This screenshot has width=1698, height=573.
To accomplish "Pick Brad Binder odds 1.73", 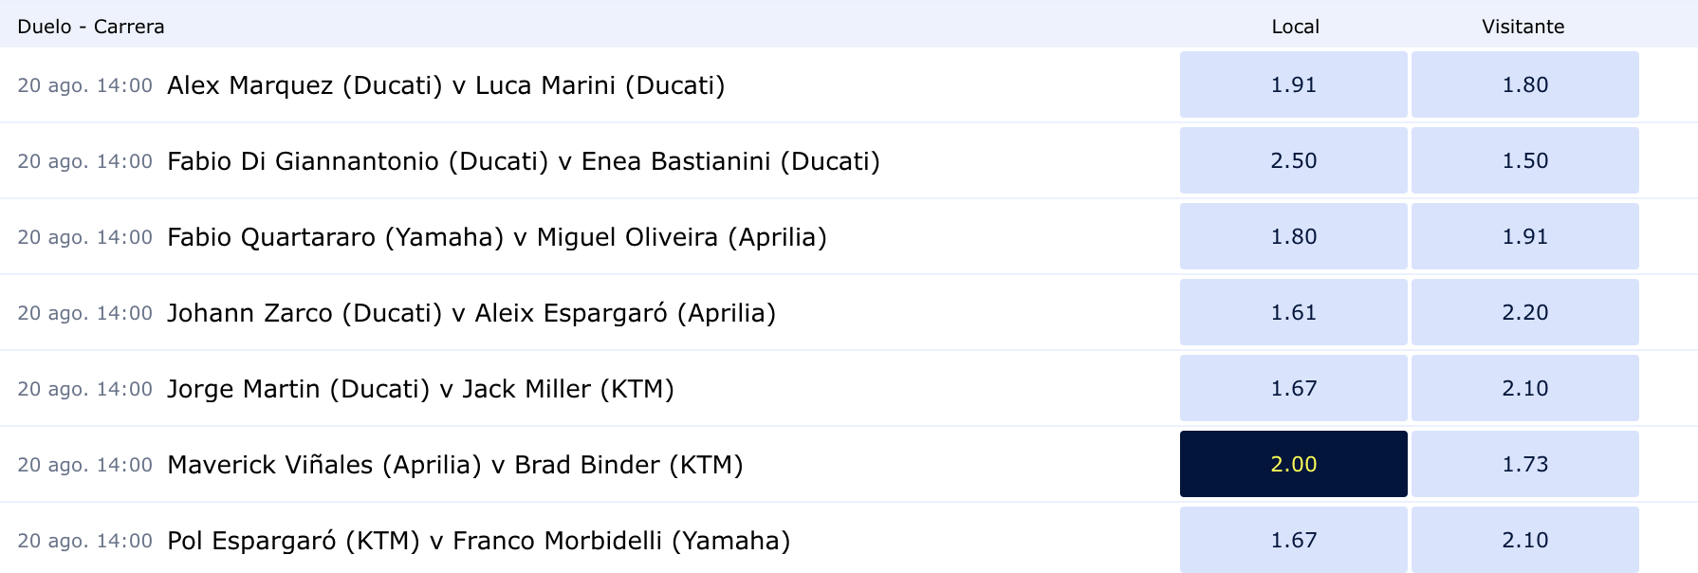I will (x=1524, y=464).
